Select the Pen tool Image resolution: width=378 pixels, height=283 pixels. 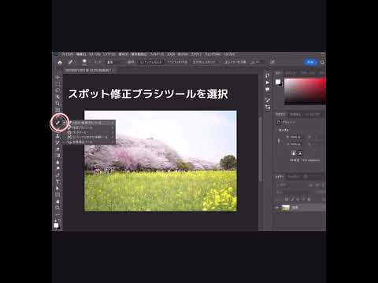pos(57,175)
